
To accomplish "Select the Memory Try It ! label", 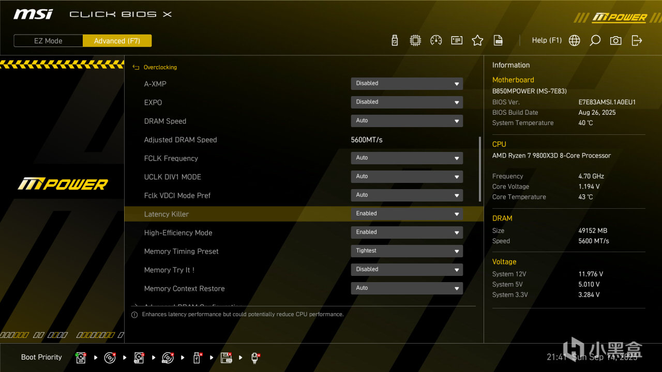I will point(169,270).
